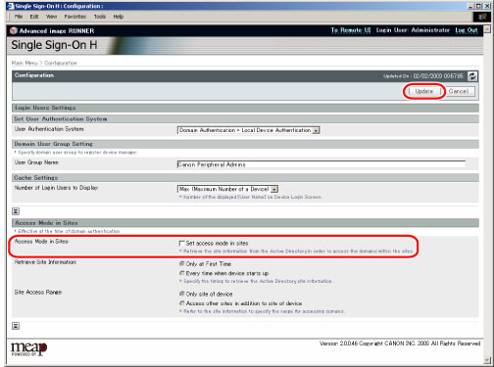Click the Access Mode in Sites section header
The image size is (494, 367).
pos(246,223)
